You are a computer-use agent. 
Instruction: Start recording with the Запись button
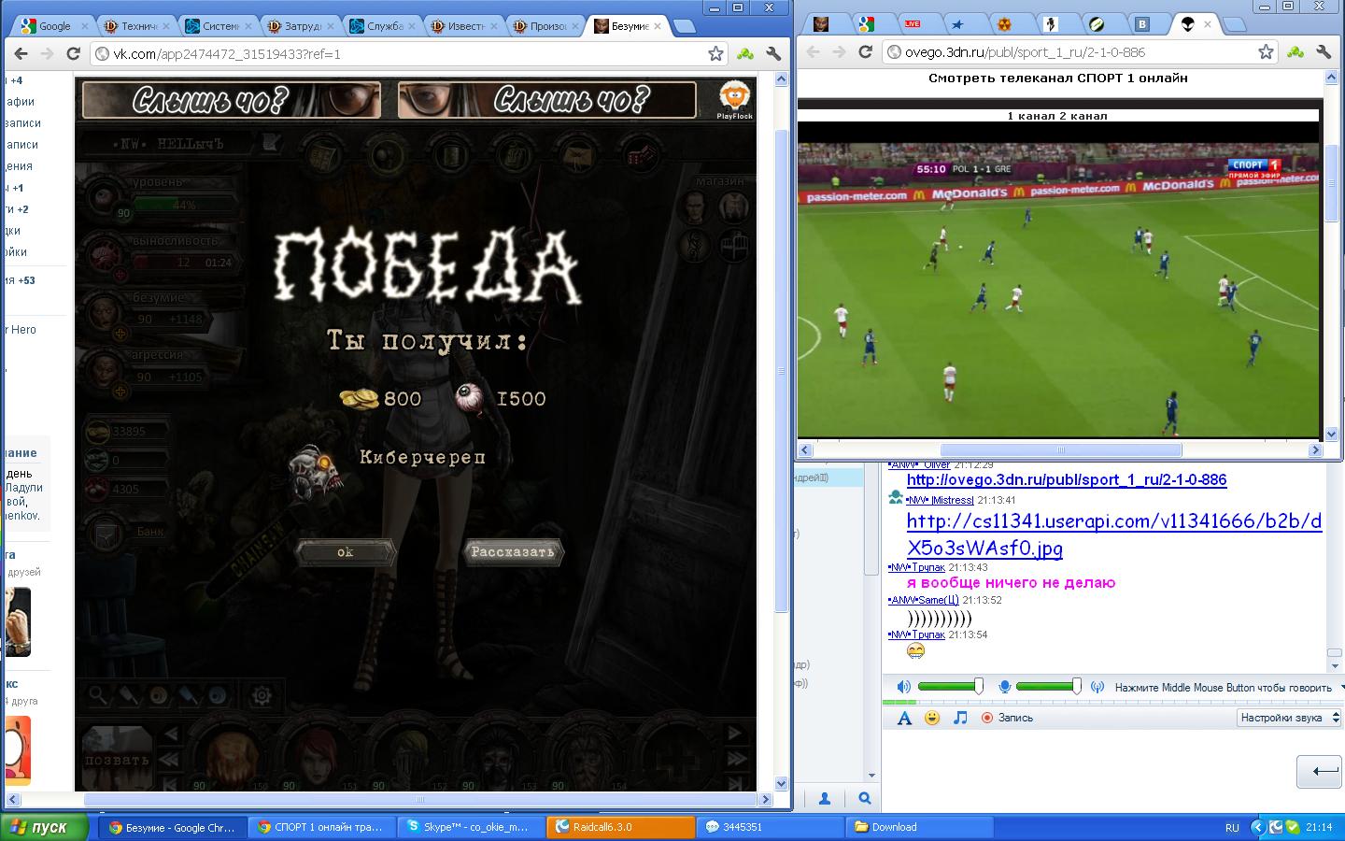tap(1007, 718)
